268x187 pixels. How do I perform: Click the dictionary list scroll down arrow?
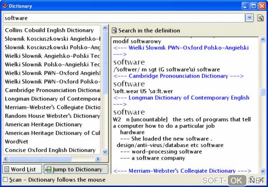105,152
